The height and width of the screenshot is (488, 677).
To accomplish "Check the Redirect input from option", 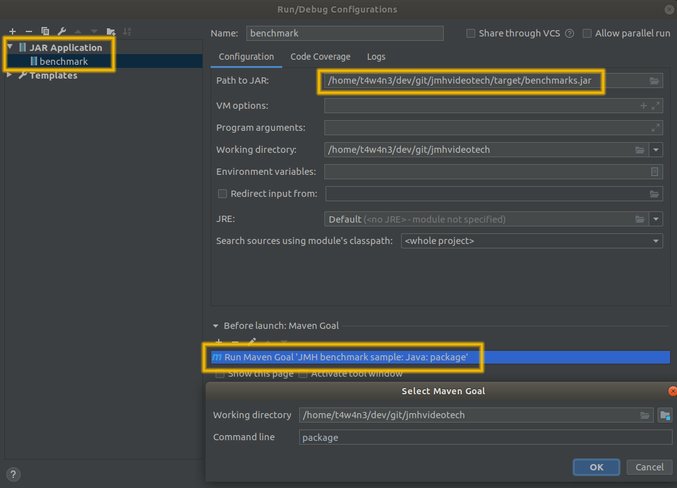I will tap(222, 194).
